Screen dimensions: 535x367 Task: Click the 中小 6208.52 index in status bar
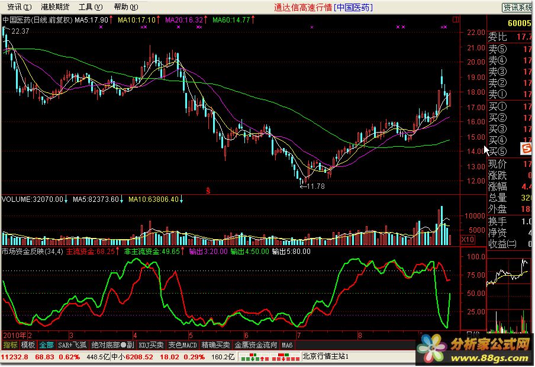pos(132,357)
